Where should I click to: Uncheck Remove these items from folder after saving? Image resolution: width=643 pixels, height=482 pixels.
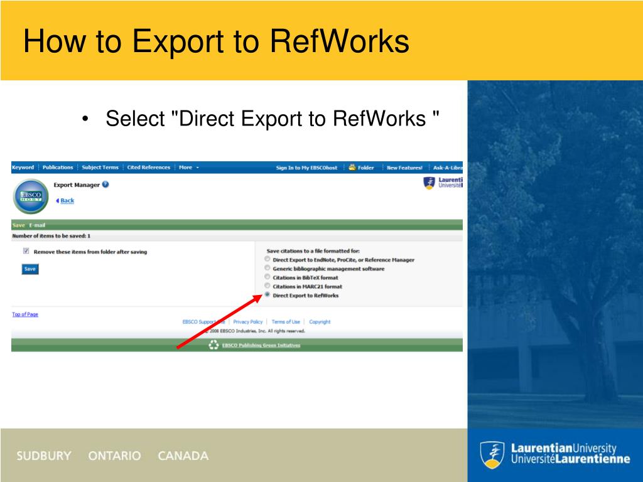tap(26, 251)
